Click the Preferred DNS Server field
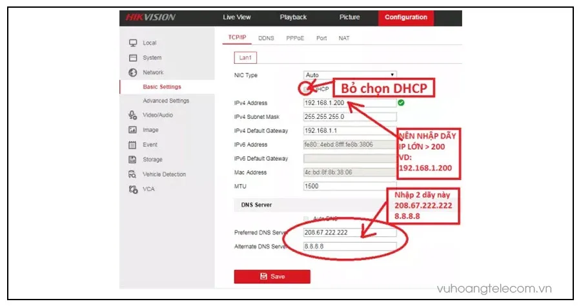This screenshot has height=306, width=581. [350, 232]
